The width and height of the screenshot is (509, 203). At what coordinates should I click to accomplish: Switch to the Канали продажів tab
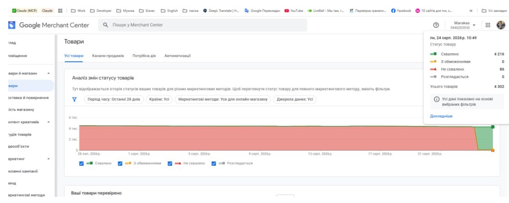coord(108,56)
